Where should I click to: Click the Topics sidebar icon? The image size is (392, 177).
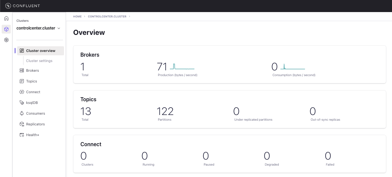point(22,81)
